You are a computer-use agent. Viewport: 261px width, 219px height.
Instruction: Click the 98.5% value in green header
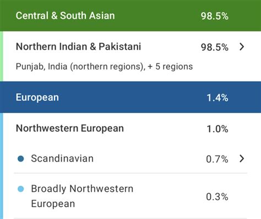tap(215, 16)
